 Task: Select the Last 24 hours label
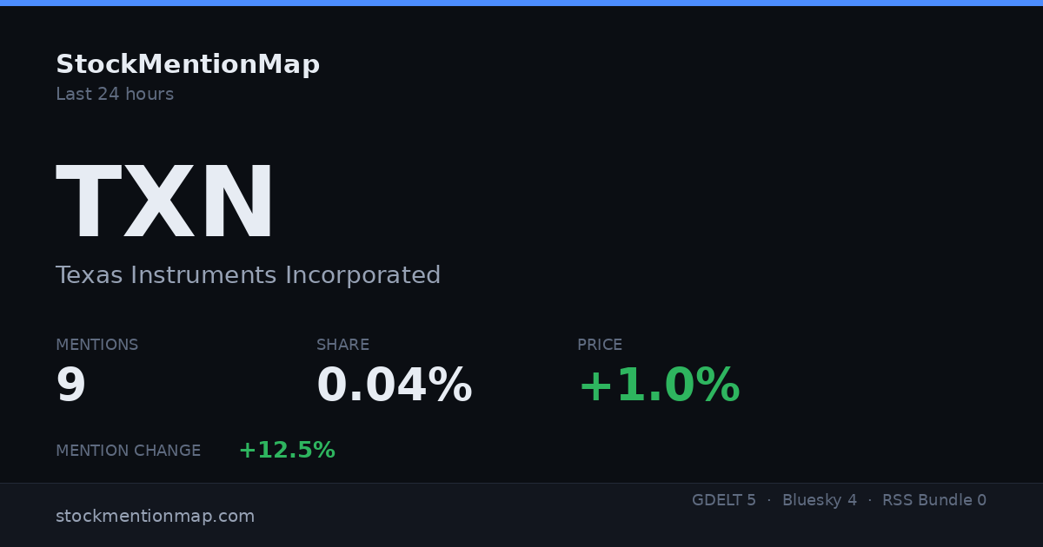point(115,95)
